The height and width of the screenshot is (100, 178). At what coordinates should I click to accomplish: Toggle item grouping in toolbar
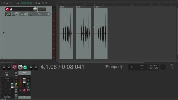[x=25, y=3]
